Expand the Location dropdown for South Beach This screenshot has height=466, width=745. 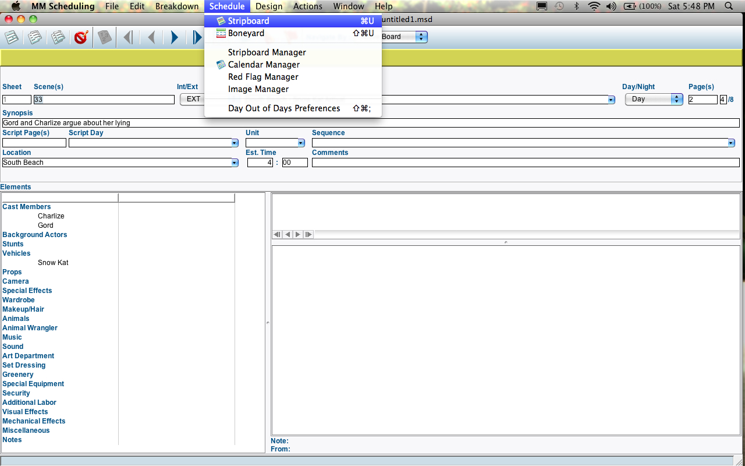point(235,163)
